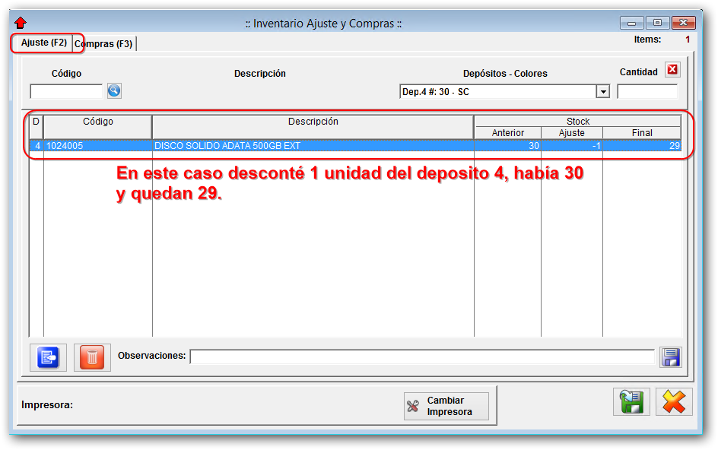718x450 pixels.
Task: Open the Depósitos - Colores dropdown
Action: pos(603,90)
